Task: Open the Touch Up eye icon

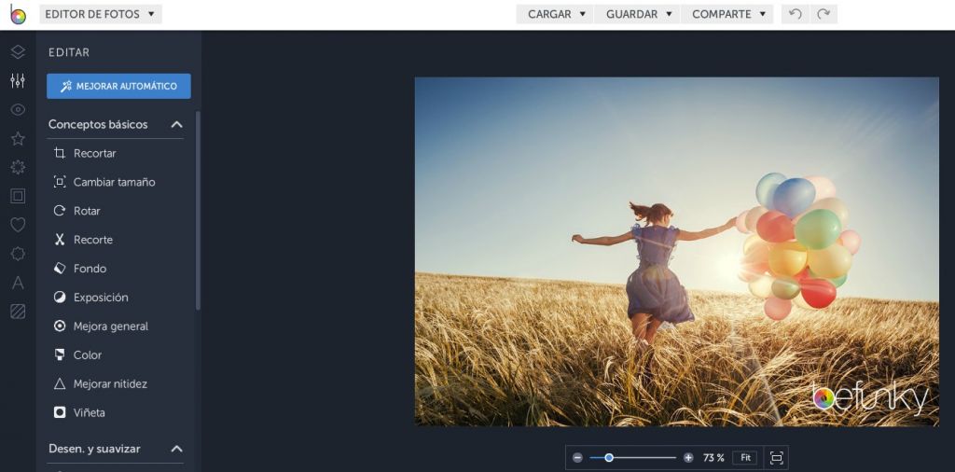Action: 18,110
